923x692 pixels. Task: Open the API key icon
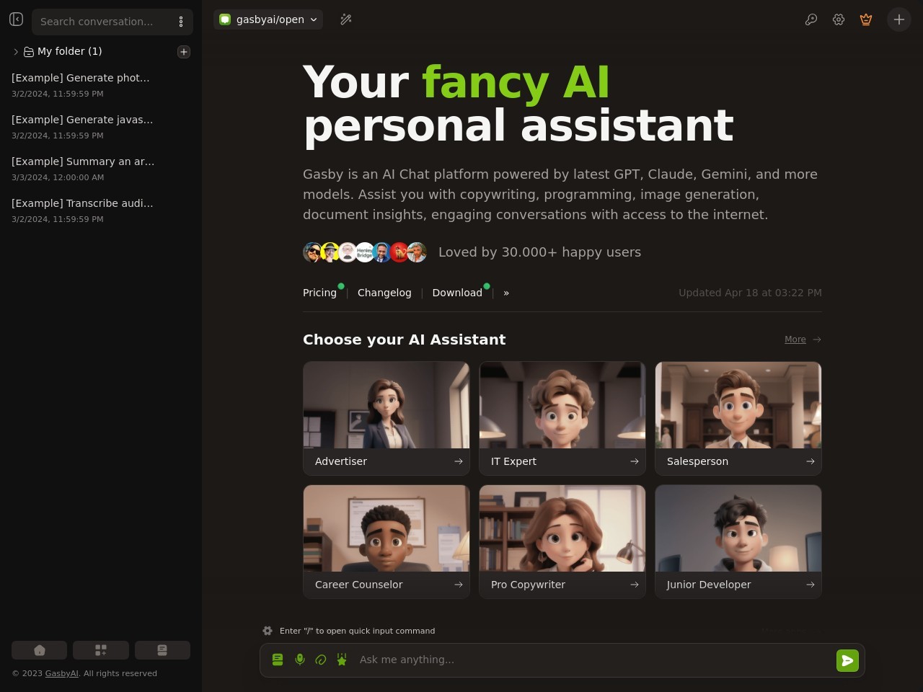tap(811, 19)
